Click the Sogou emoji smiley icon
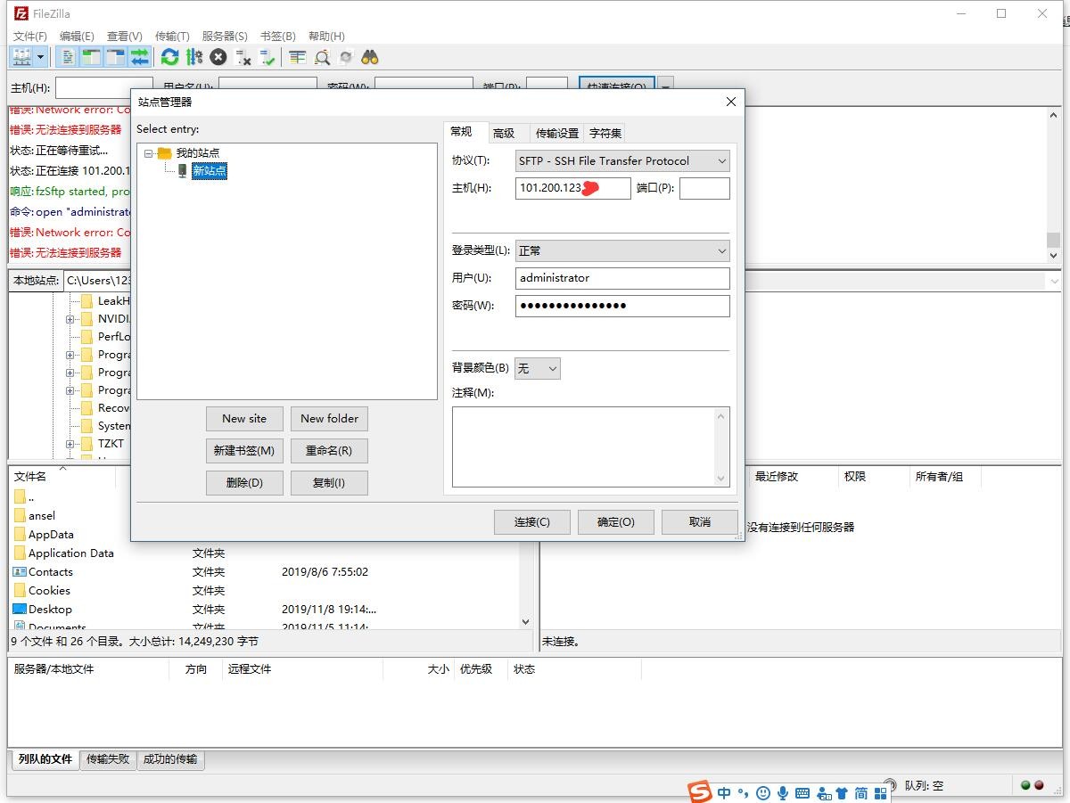The width and height of the screenshot is (1070, 803). 763,793
